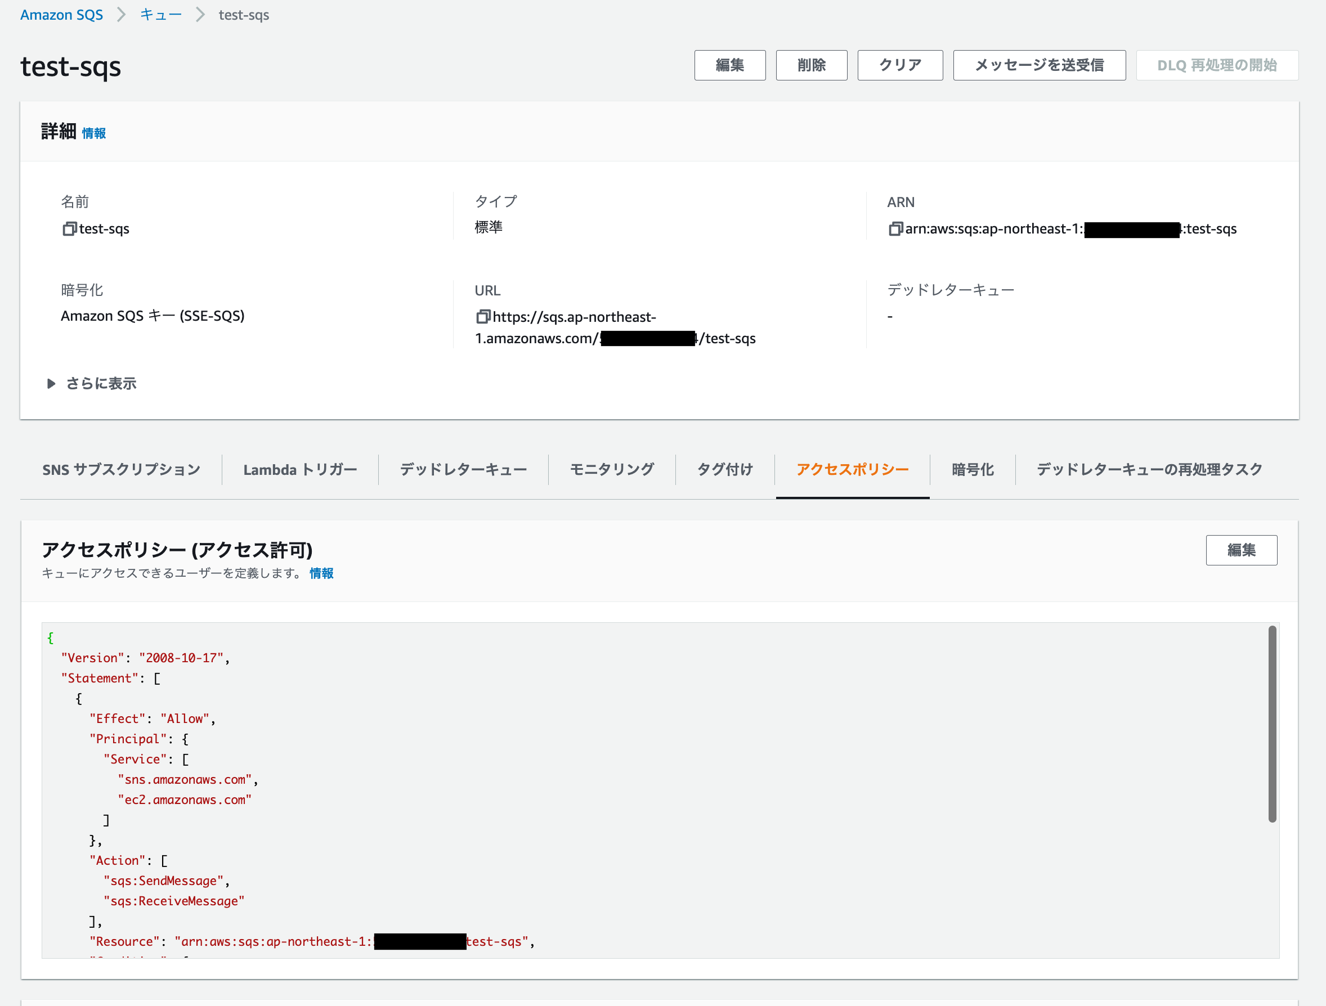Viewport: 1326px width, 1006px height.
Task: Click the 編集 button at top
Action: point(729,65)
